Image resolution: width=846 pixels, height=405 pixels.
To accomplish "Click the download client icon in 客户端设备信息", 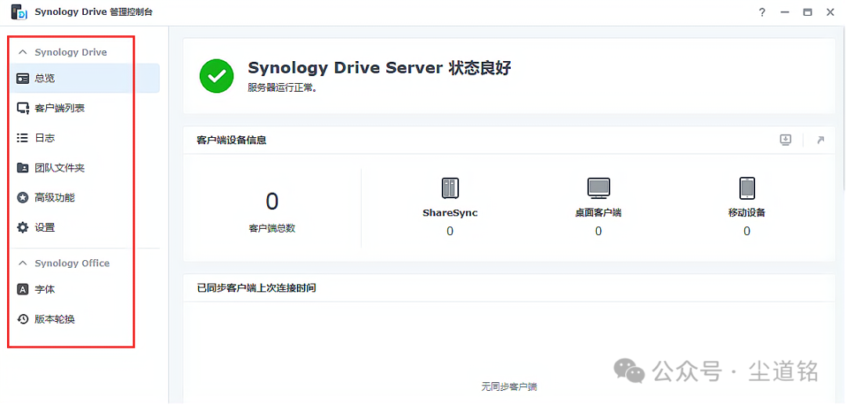I will point(786,140).
